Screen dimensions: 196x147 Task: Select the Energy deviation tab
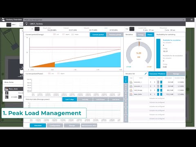click(141, 35)
